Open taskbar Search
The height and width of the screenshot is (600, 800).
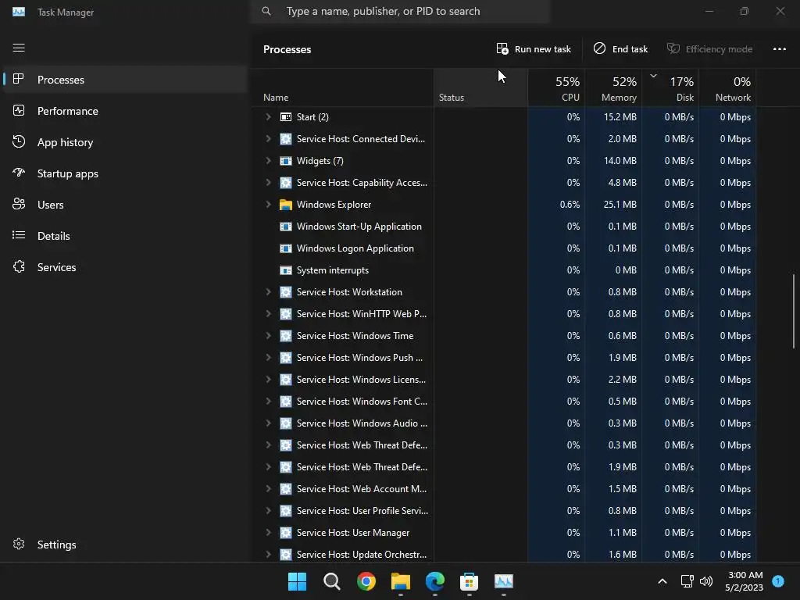click(331, 581)
